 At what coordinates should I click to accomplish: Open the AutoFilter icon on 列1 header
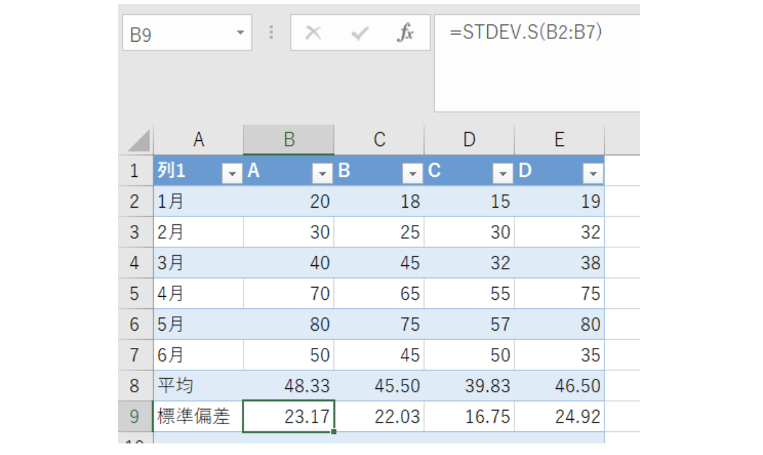click(233, 172)
